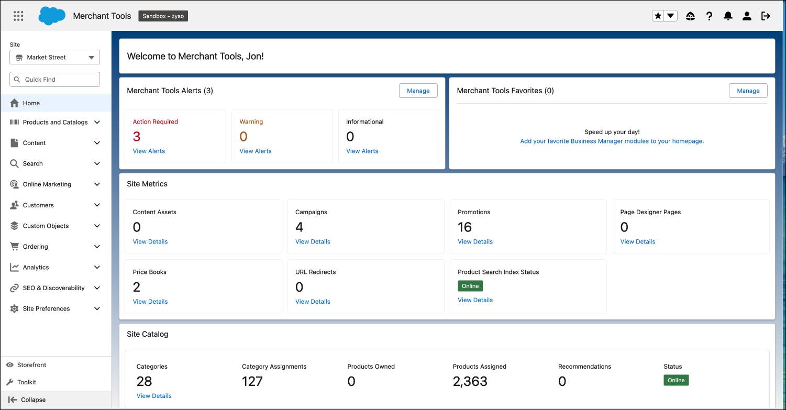View Alerts under Warning
This screenshot has height=410, width=786.
(x=256, y=151)
